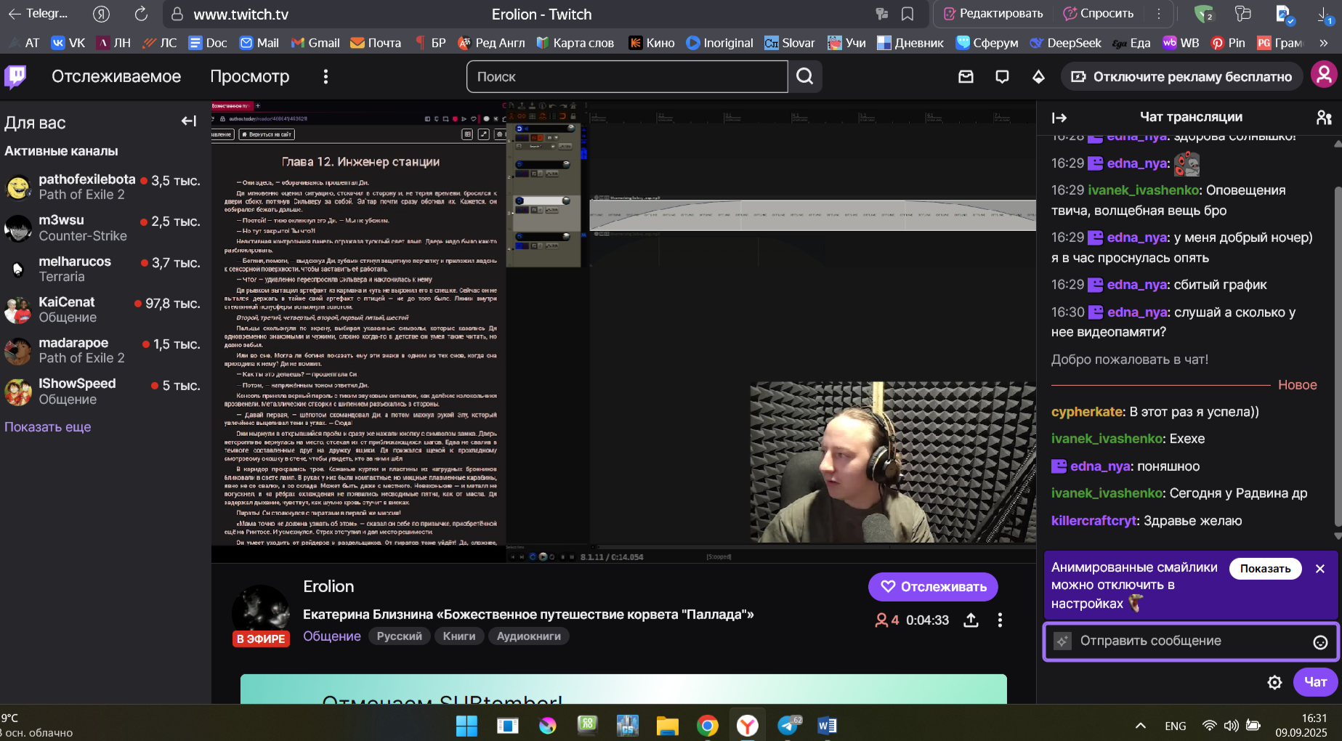Go back with the browser arrow

pos(14,14)
